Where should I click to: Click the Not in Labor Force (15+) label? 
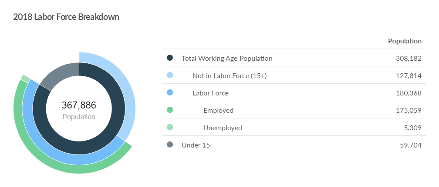coord(230,75)
